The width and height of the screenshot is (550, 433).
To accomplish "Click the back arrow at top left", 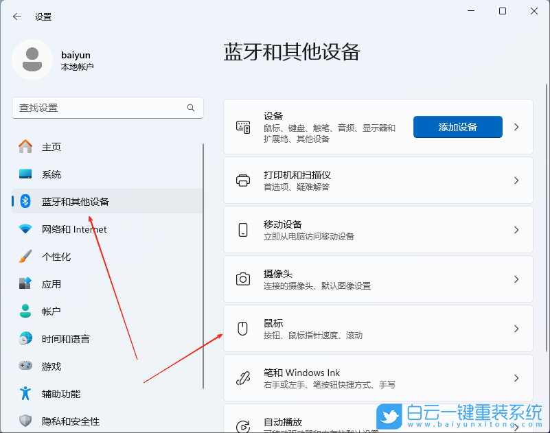I will click(16, 16).
